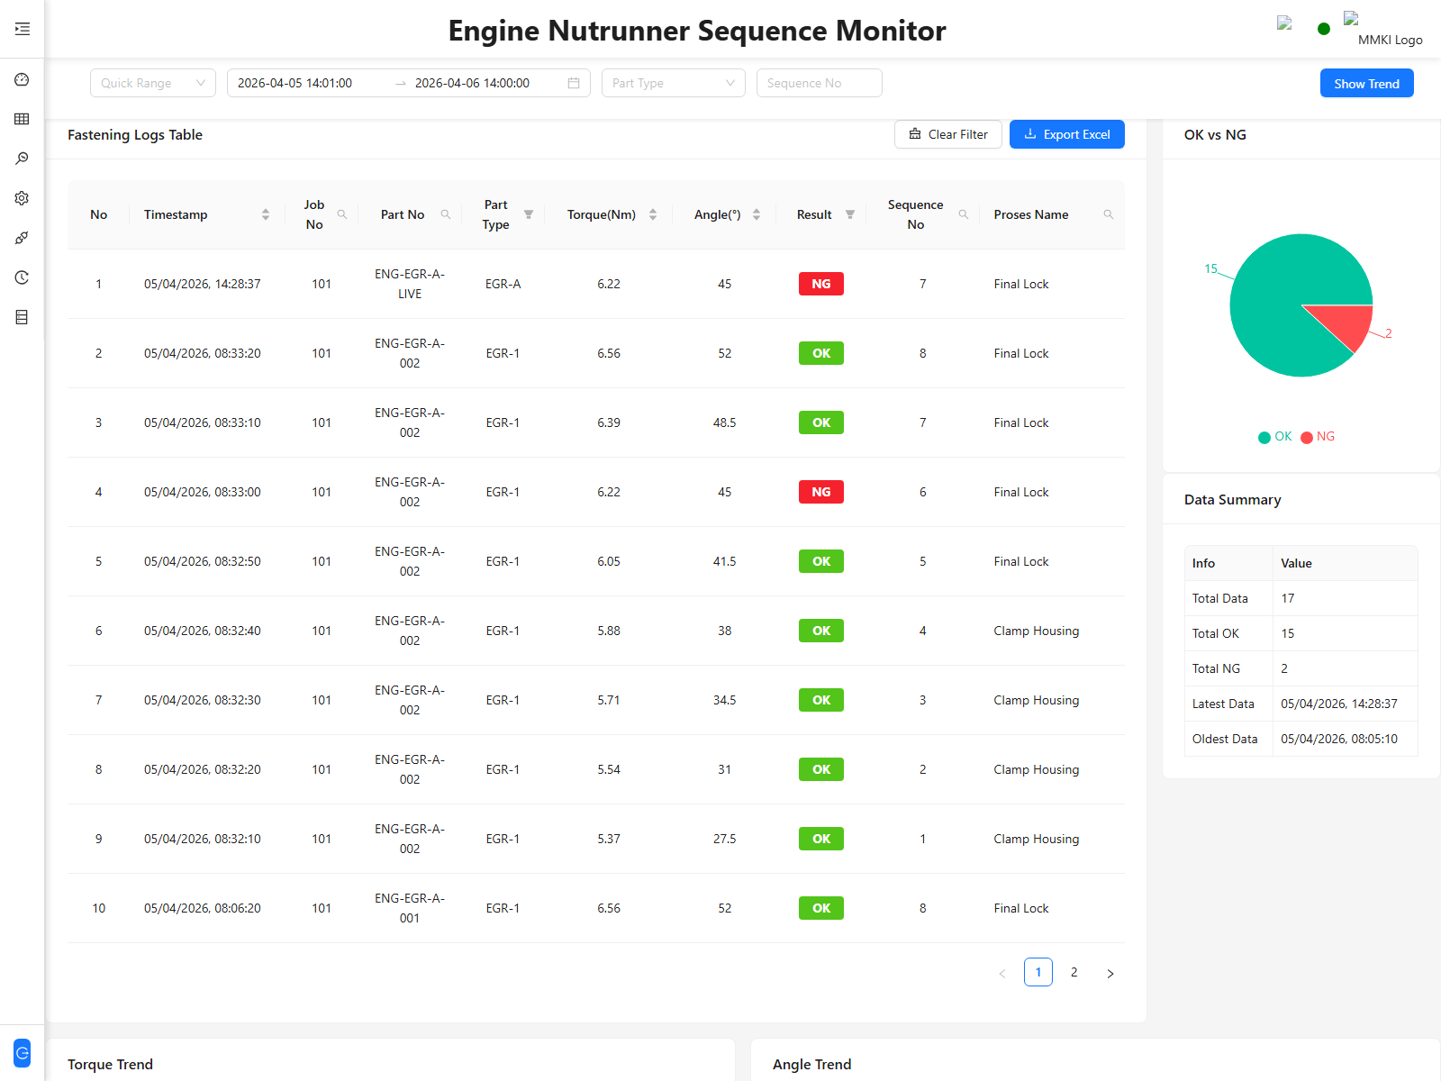Image resolution: width=1441 pixels, height=1081 pixels.
Task: Click the Torque Trend panel title
Action: point(111,1064)
